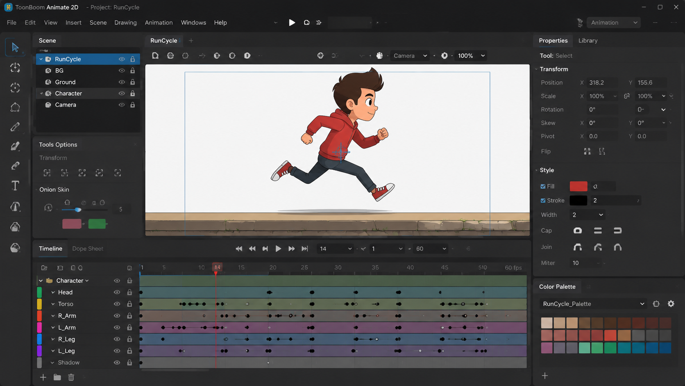Viewport: 685px width, 386px height.
Task: Click the black Stroke color swatch
Action: click(x=578, y=201)
